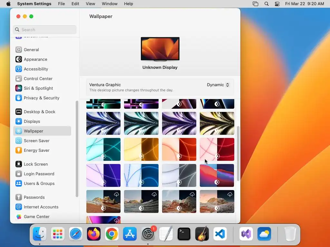Open the Window menu
Viewport: 330px width, 247px height.
coord(110,4)
